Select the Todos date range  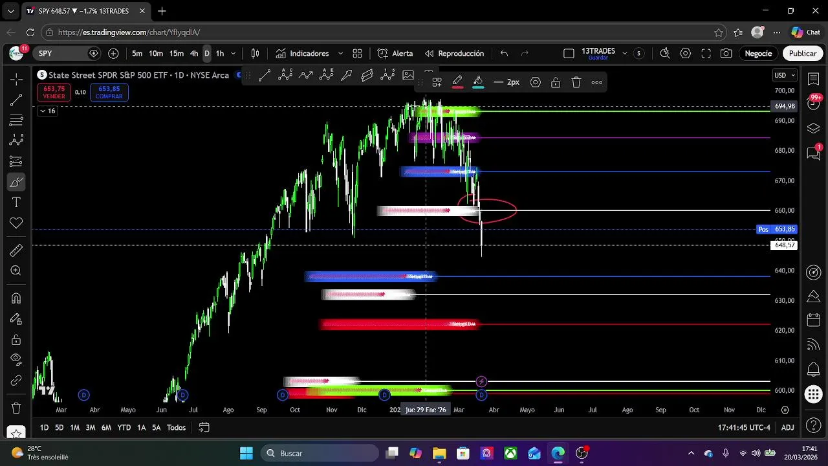click(x=176, y=428)
